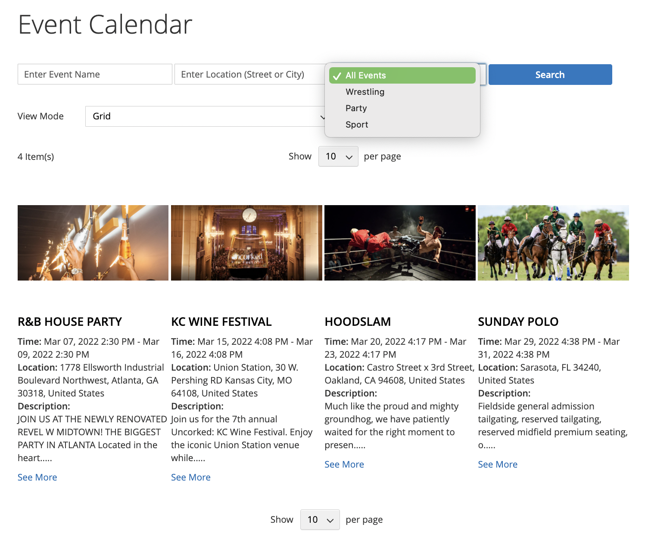Select the checked All Events option
This screenshot has width=648, height=543.
coord(365,75)
